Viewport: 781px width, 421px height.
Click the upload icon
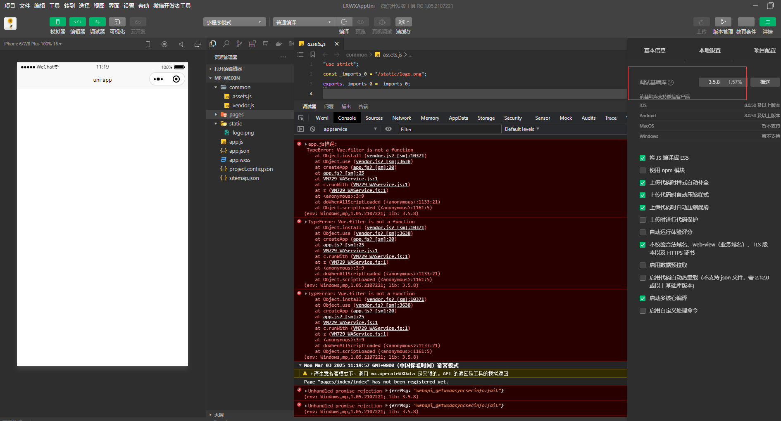coord(701,22)
